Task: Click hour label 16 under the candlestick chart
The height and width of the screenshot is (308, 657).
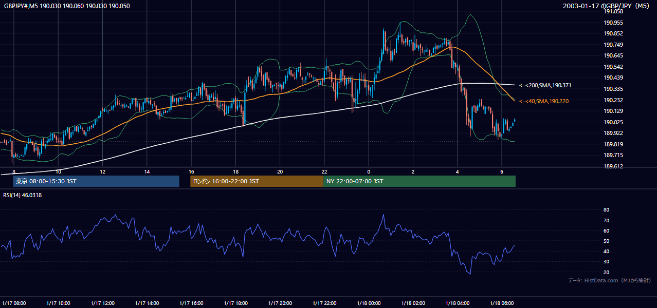Action: tap(191, 171)
